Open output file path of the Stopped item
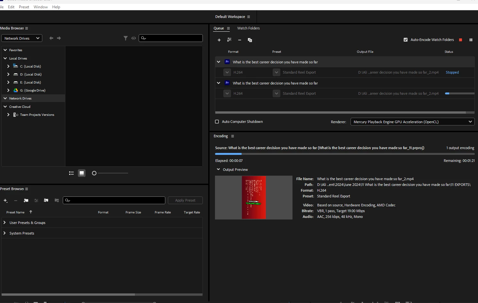Image resolution: width=478 pixels, height=303 pixels. pyautogui.click(x=398, y=72)
